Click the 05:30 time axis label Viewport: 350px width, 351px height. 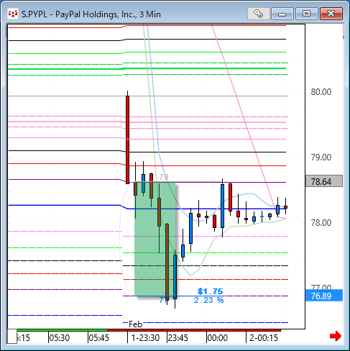(x=59, y=338)
